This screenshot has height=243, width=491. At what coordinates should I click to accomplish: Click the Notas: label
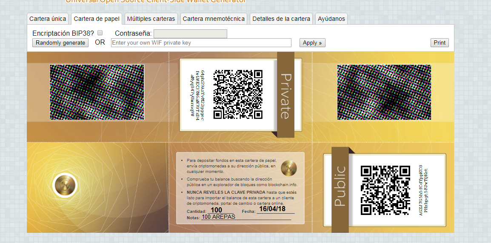coord(193,218)
